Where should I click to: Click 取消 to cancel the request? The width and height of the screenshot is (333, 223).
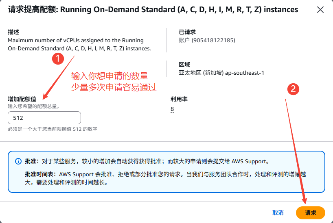[x=278, y=213]
